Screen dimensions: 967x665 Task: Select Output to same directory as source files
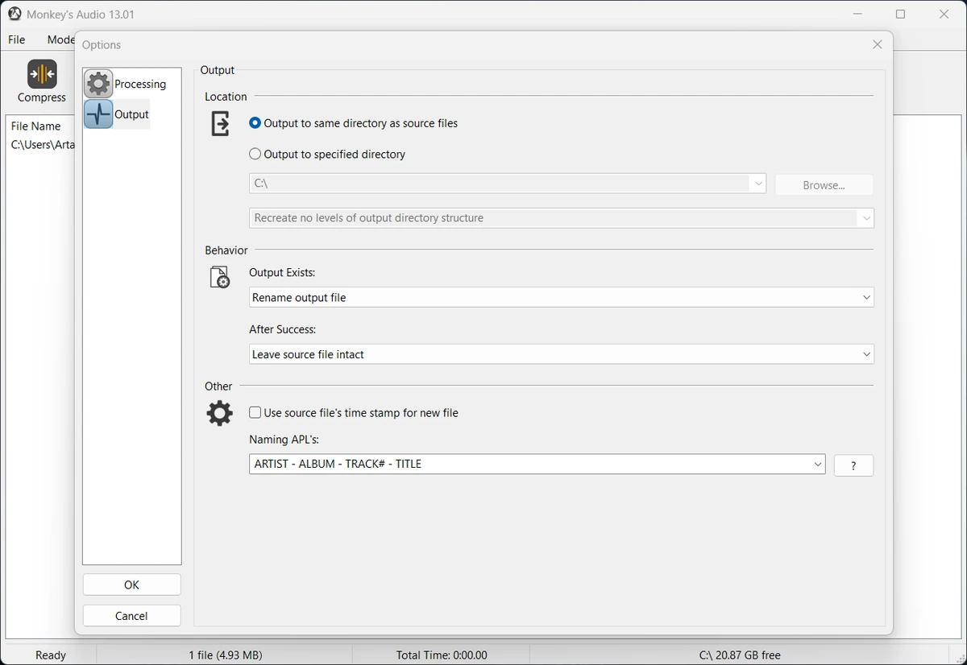coord(354,123)
